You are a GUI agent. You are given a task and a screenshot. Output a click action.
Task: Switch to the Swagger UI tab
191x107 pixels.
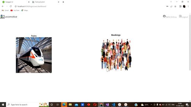(16, 2)
